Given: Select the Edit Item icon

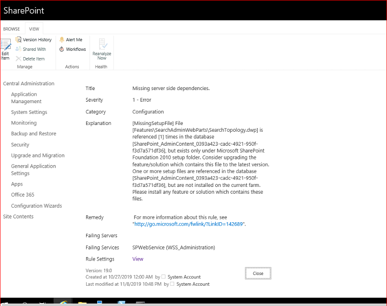Looking at the screenshot, I should (x=6, y=48).
